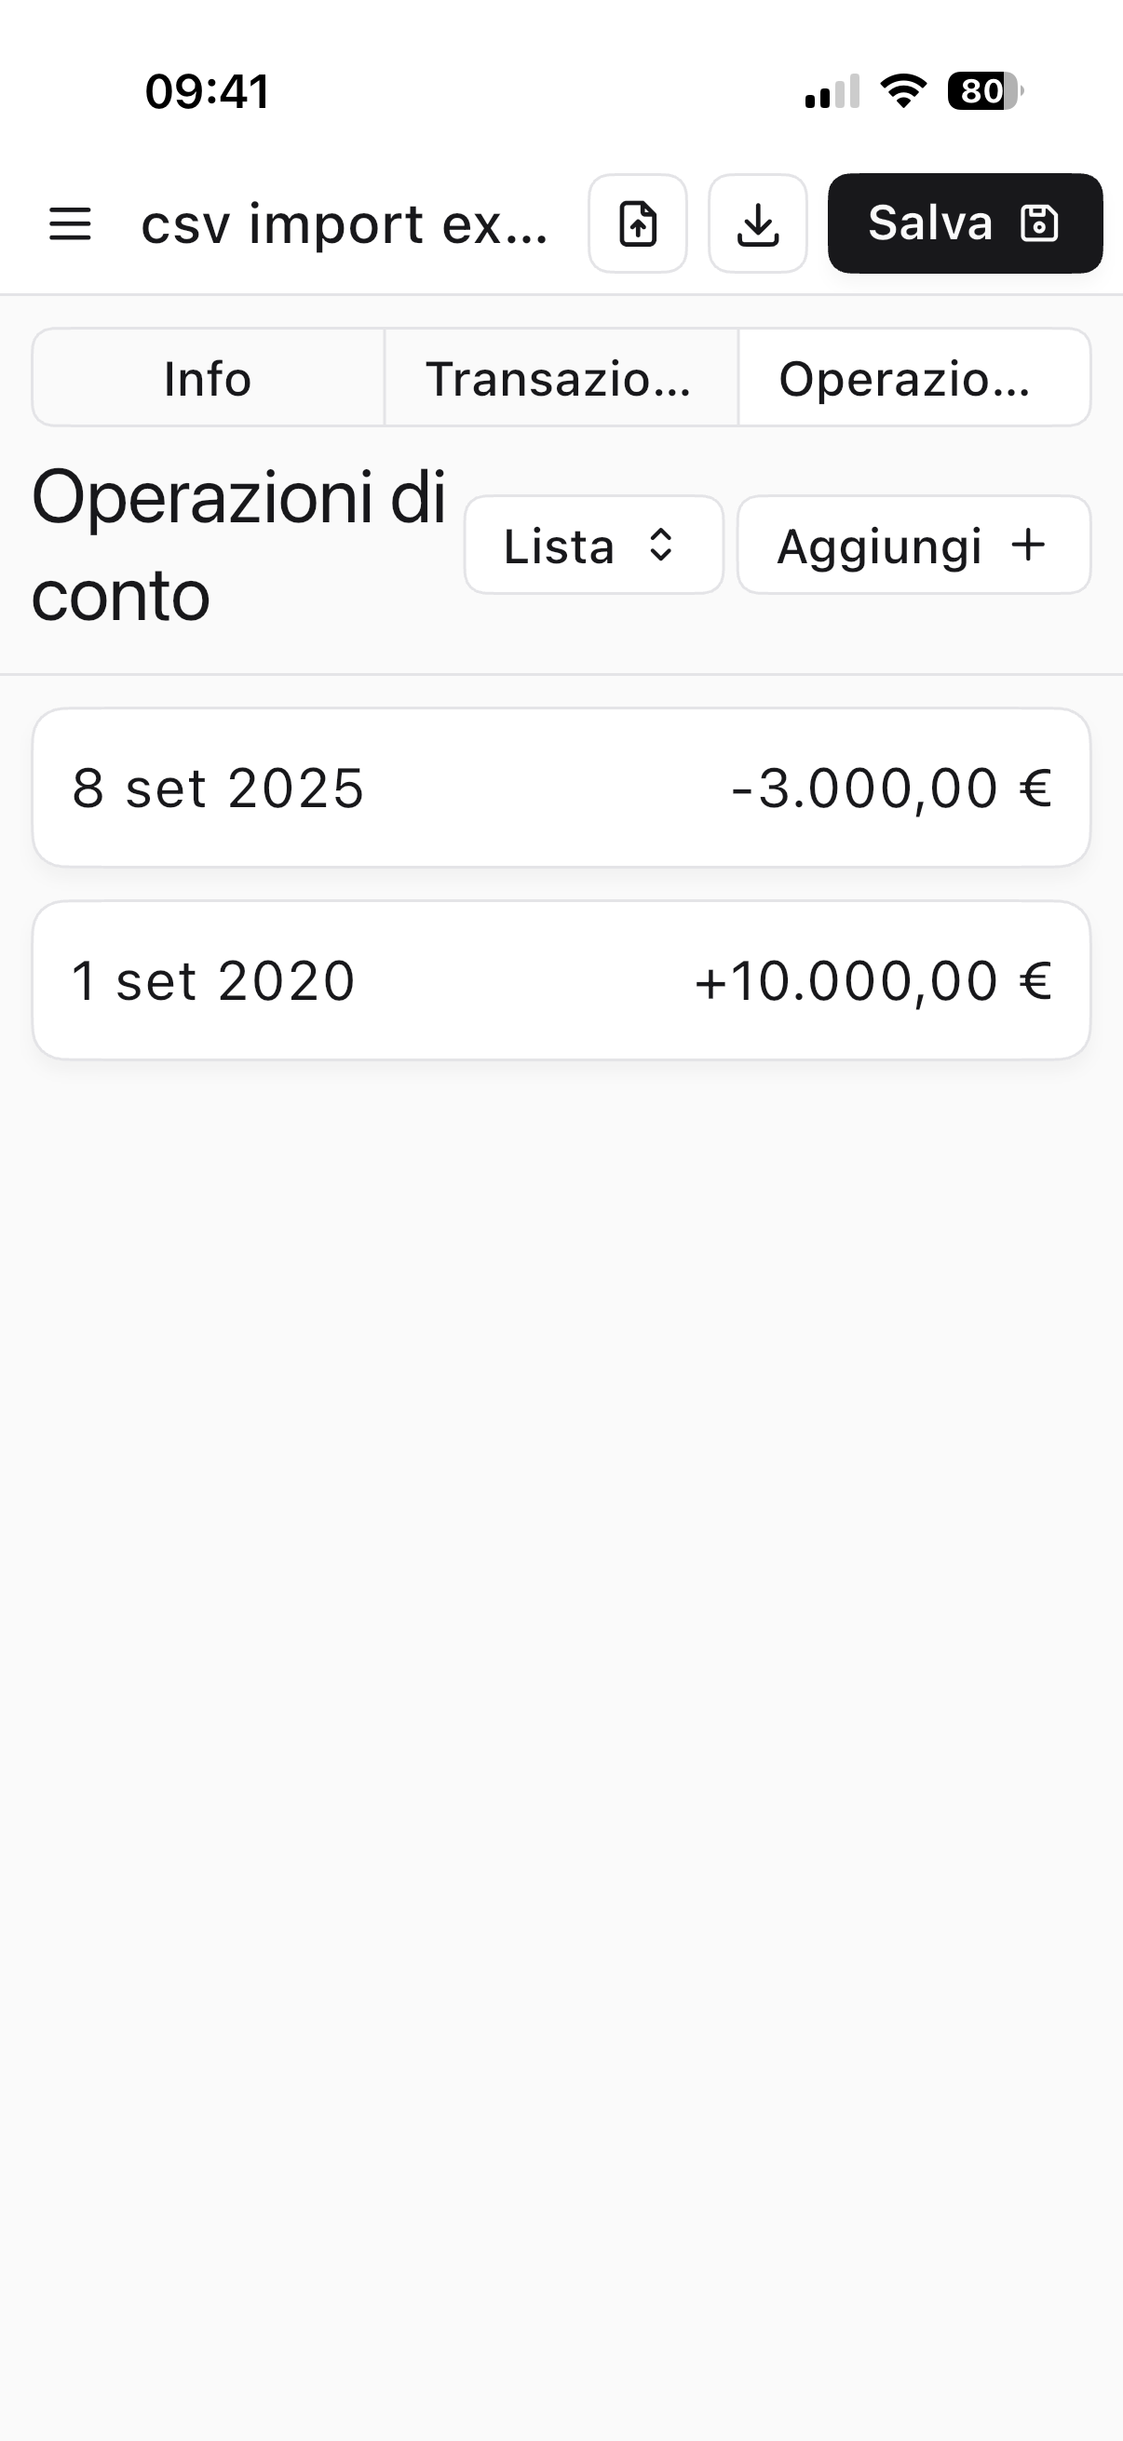Click the up-down chevron next to Lista
Screen dimensions: 1123x2441
tap(660, 545)
